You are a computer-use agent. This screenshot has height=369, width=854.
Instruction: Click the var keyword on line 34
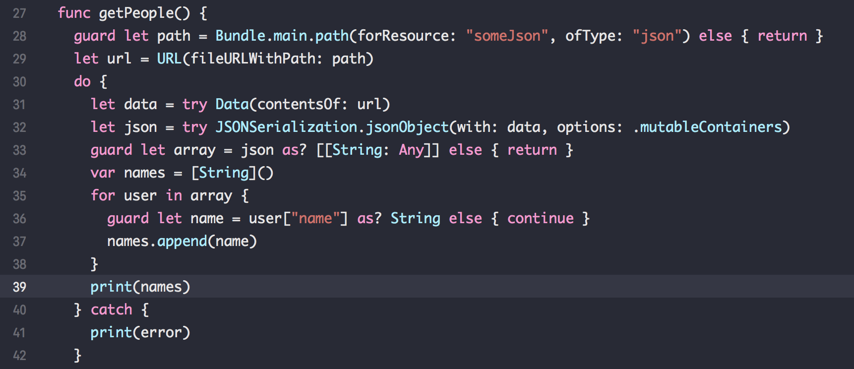[103, 173]
